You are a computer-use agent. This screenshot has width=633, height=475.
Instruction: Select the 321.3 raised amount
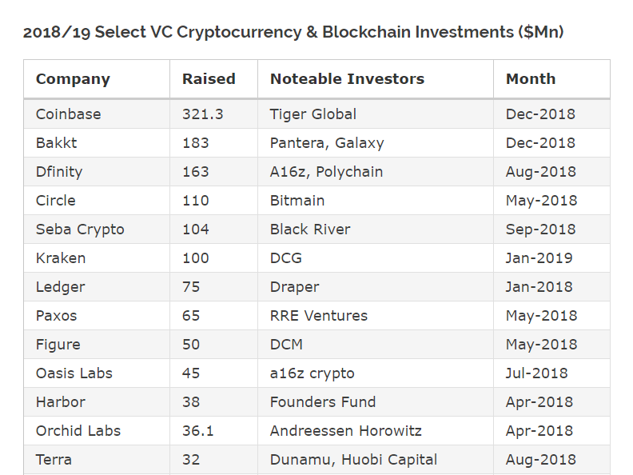pos(203,114)
